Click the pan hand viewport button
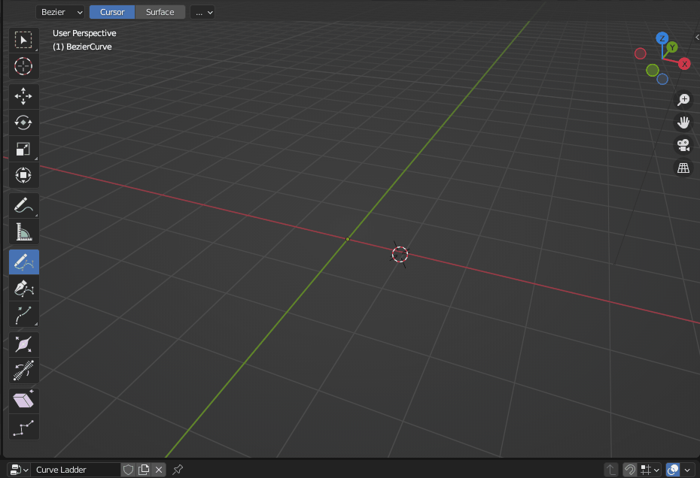Image resolution: width=700 pixels, height=478 pixels. click(683, 123)
